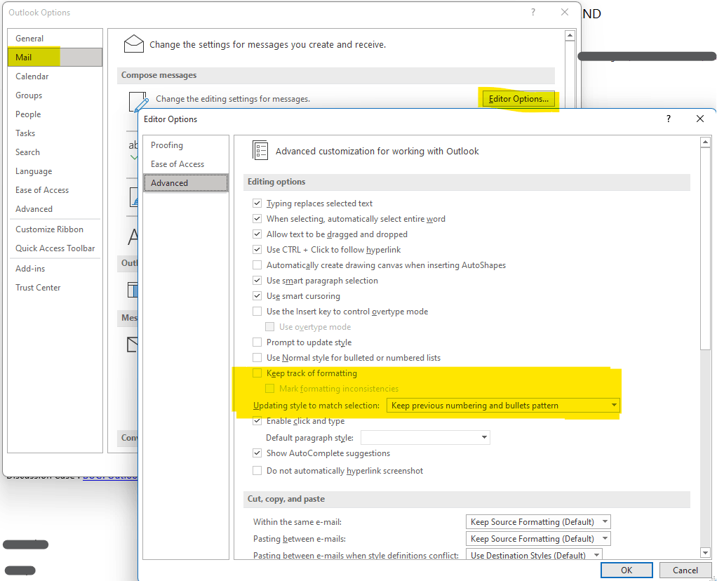Open Advanced category in Outlook Options
Viewport: 717px width, 581px height.
tap(55, 209)
